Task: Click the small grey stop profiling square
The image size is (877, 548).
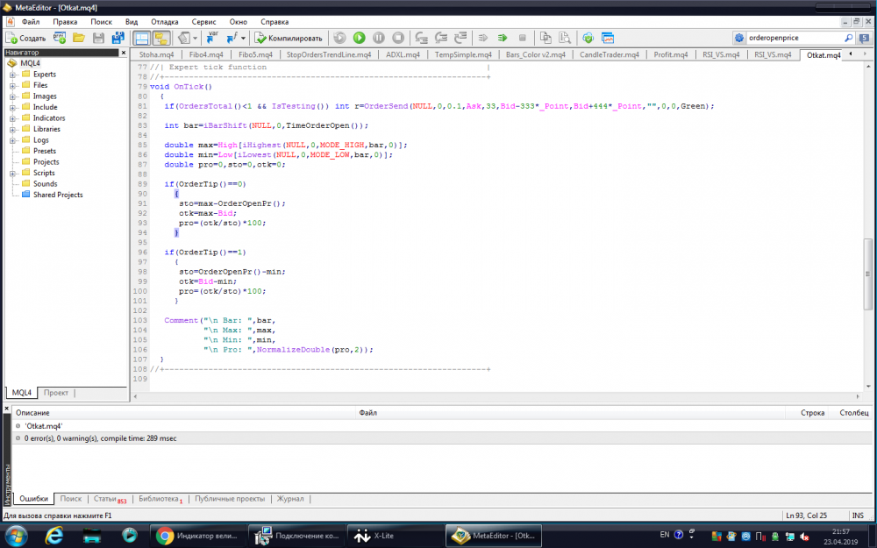Action: click(x=523, y=38)
